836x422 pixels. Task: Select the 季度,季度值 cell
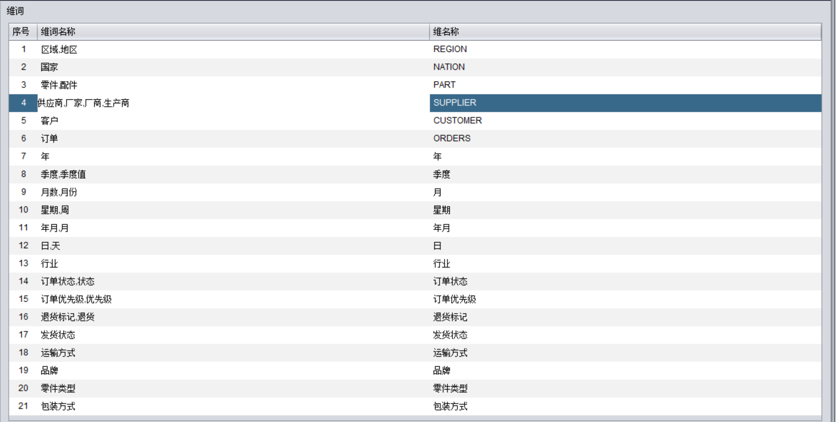click(x=233, y=174)
